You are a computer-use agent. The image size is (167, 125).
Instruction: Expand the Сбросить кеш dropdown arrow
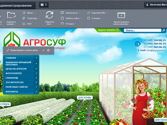[52, 24]
